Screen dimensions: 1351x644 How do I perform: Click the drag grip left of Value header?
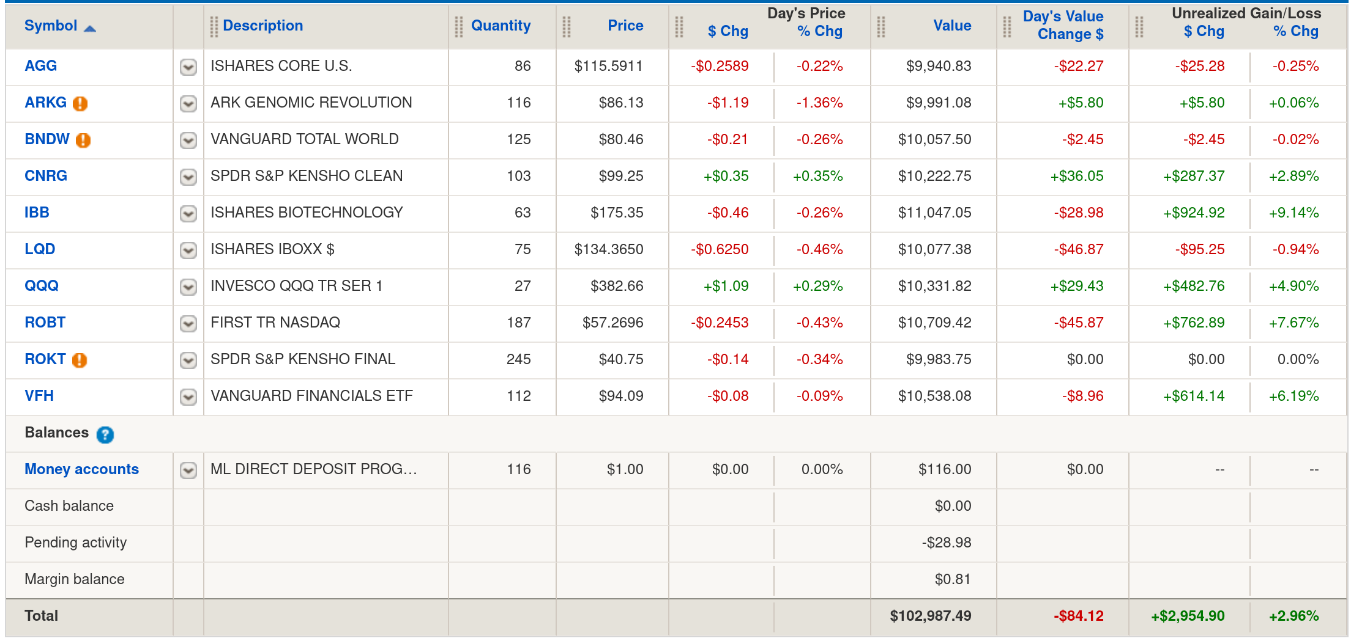tap(881, 26)
